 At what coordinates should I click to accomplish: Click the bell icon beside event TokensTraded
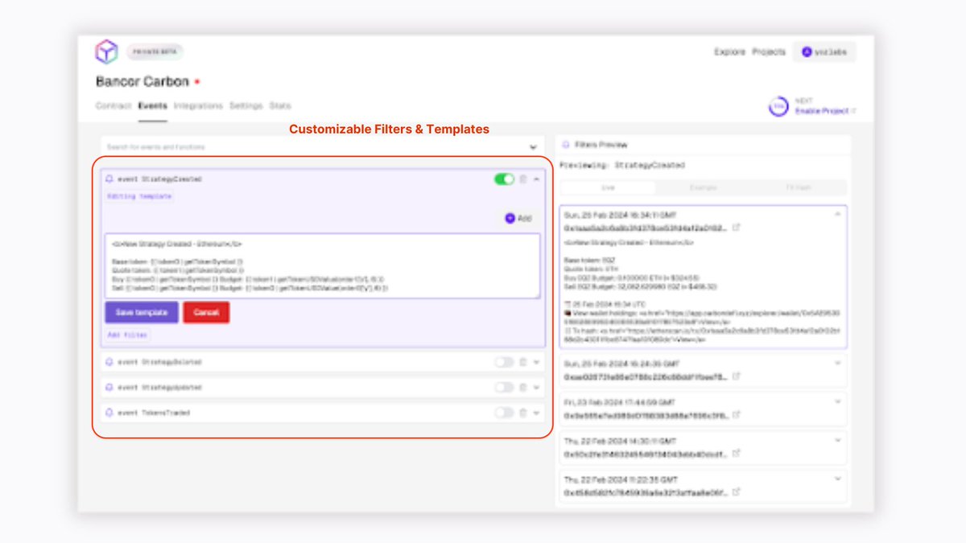[x=109, y=413]
